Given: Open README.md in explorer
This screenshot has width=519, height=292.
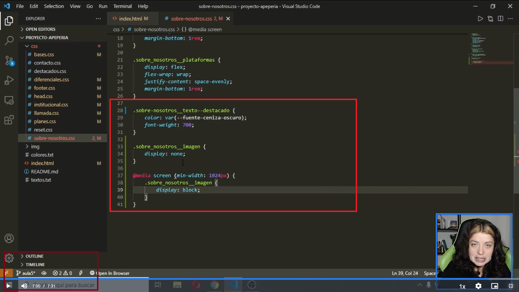Looking at the screenshot, I should point(62,172).
